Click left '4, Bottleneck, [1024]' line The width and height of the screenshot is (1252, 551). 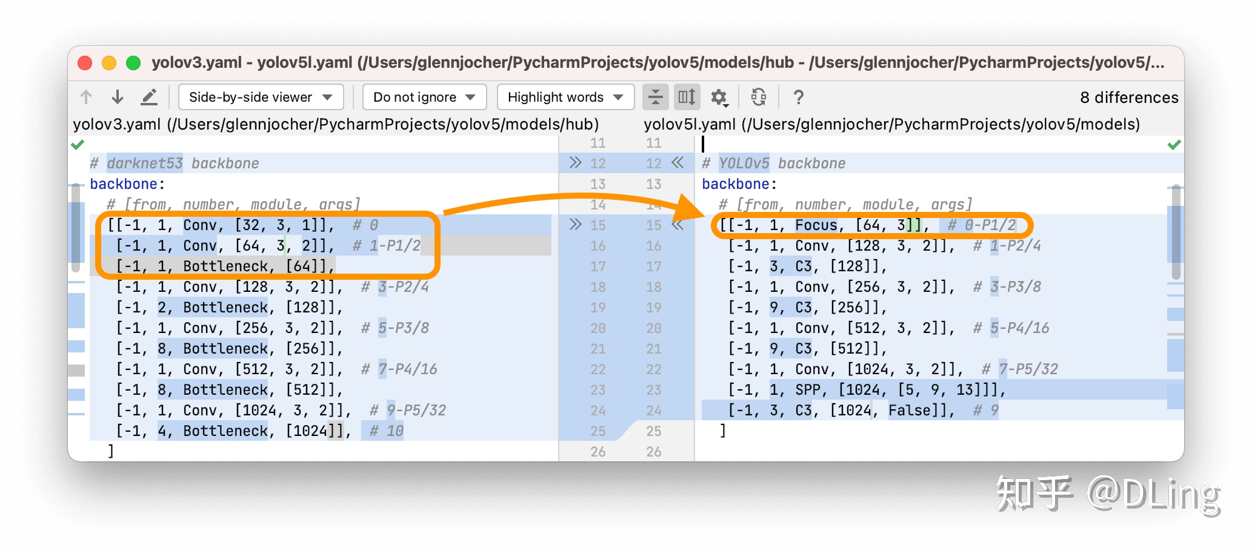pyautogui.click(x=259, y=431)
